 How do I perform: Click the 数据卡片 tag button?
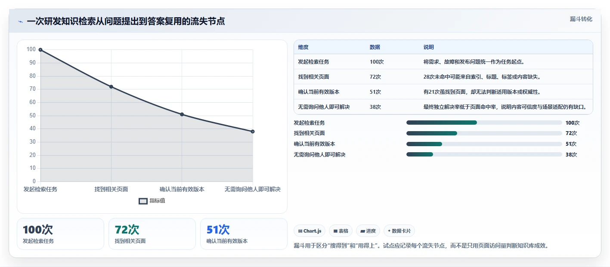pos(399,231)
